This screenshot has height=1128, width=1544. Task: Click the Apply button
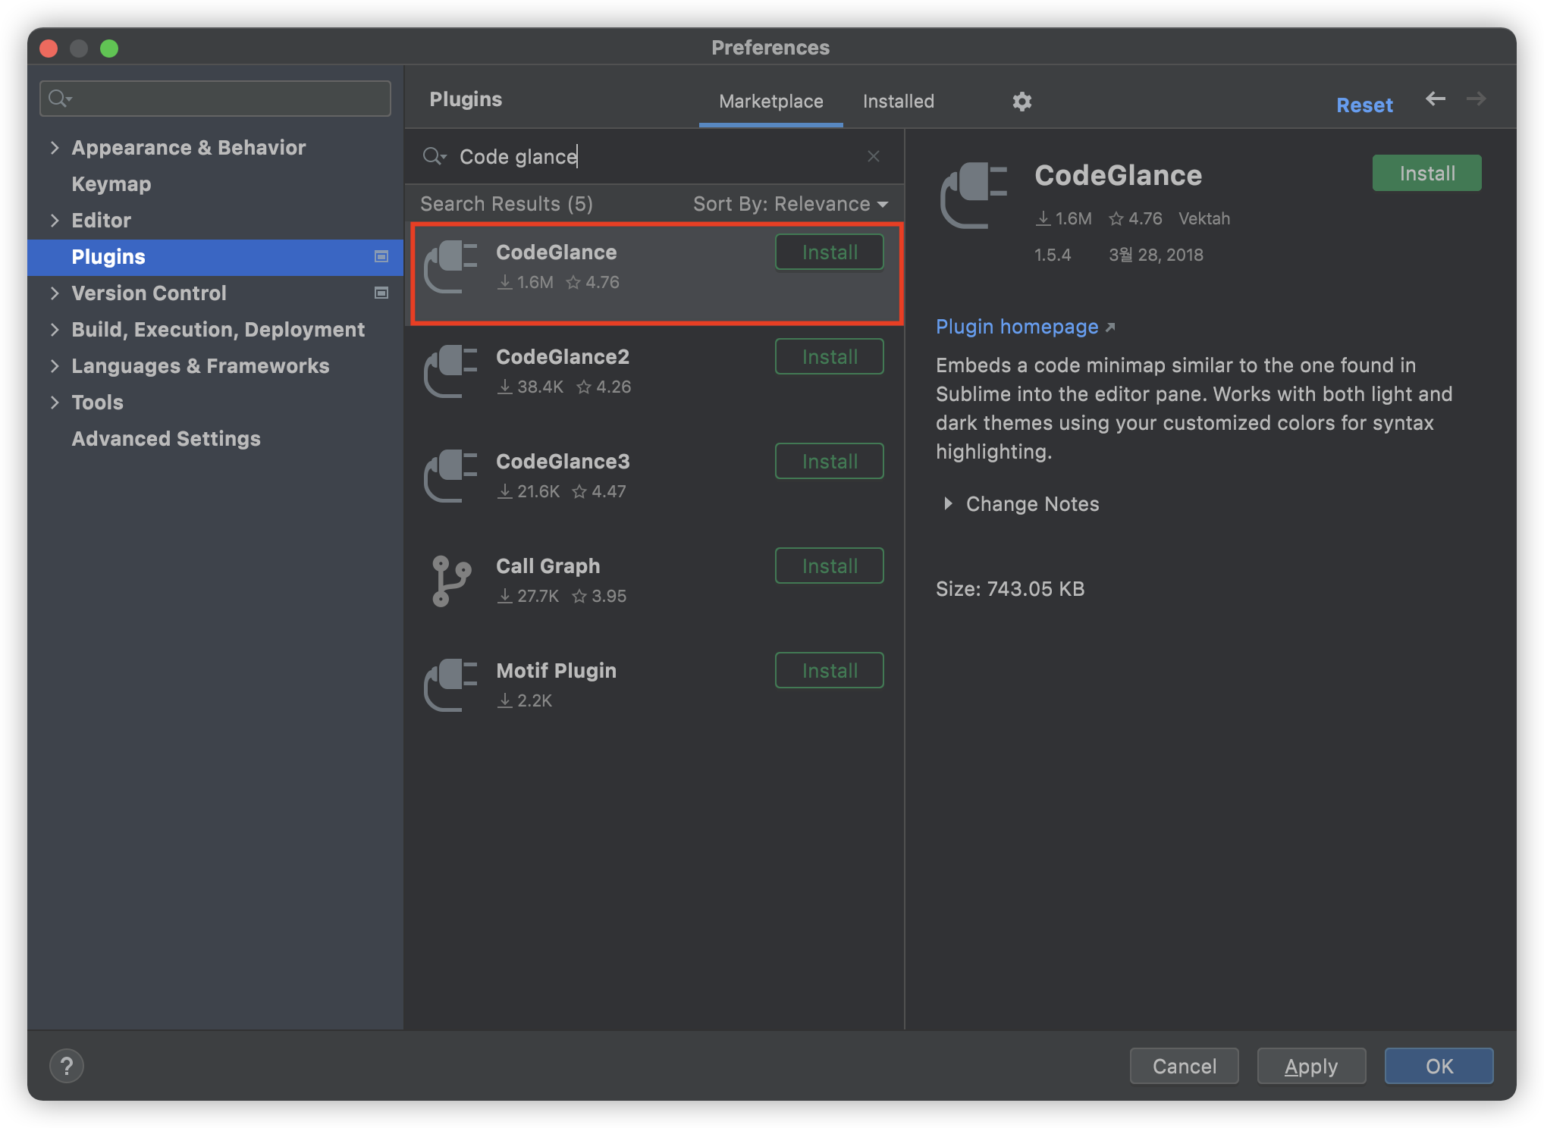tap(1311, 1067)
